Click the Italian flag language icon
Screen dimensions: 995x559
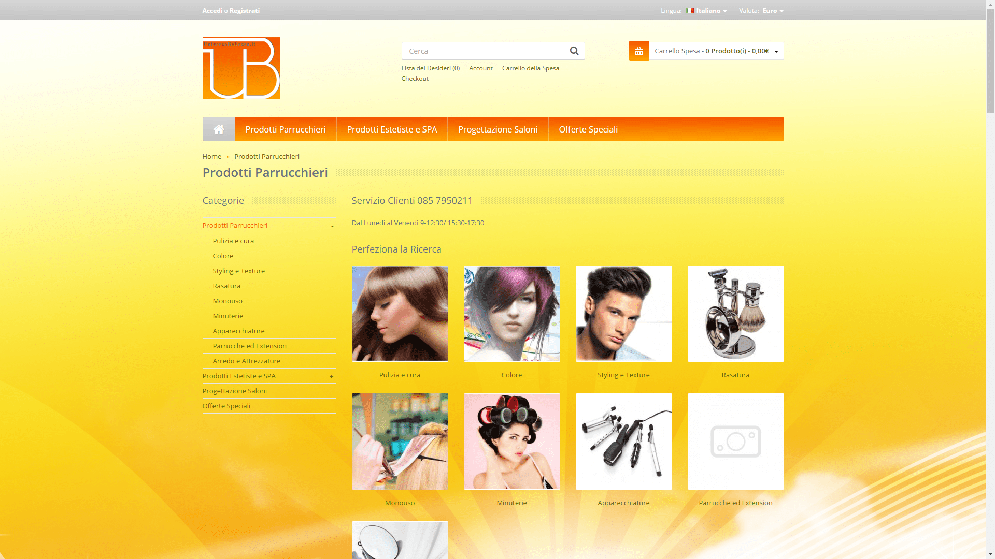(689, 11)
